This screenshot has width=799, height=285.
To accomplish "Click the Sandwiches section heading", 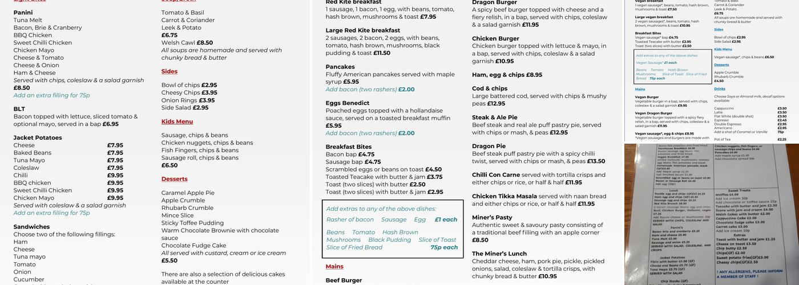I will coord(31,227).
